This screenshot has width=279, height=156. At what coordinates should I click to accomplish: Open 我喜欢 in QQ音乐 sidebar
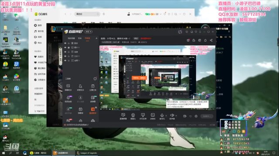tap(39, 57)
